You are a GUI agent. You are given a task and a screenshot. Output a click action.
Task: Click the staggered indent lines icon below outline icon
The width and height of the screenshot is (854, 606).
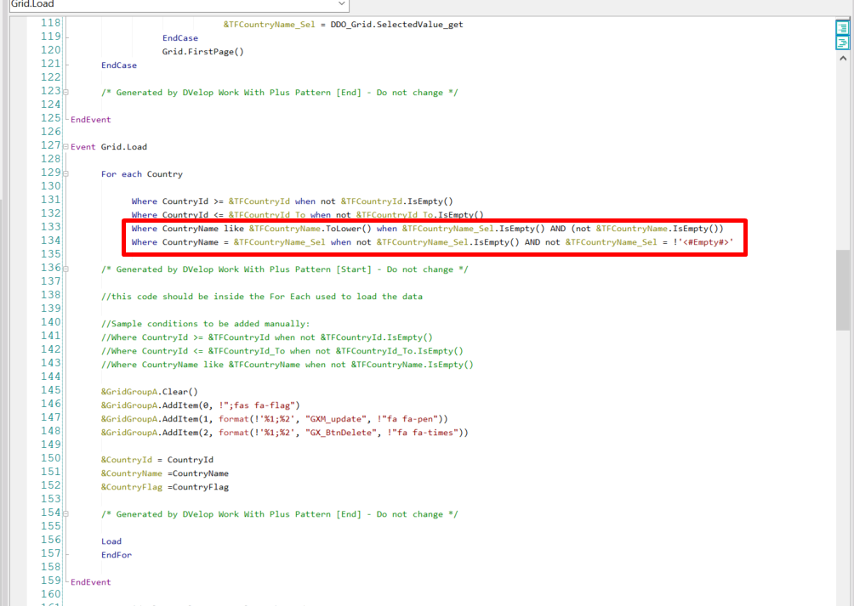(843, 42)
